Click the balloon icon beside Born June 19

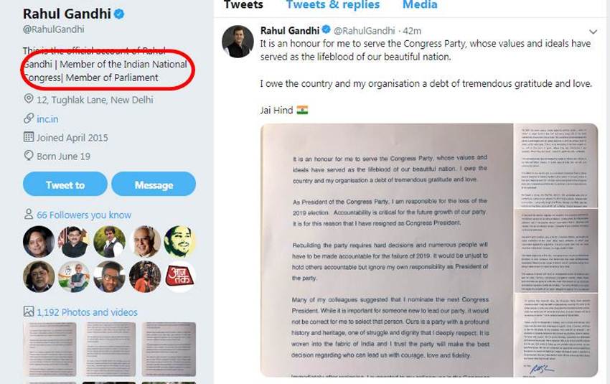tap(29, 155)
